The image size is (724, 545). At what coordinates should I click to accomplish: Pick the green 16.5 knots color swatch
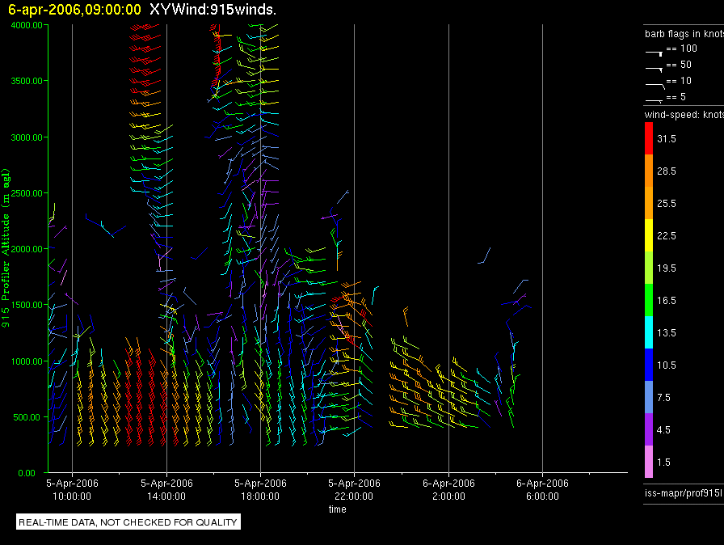click(648, 301)
